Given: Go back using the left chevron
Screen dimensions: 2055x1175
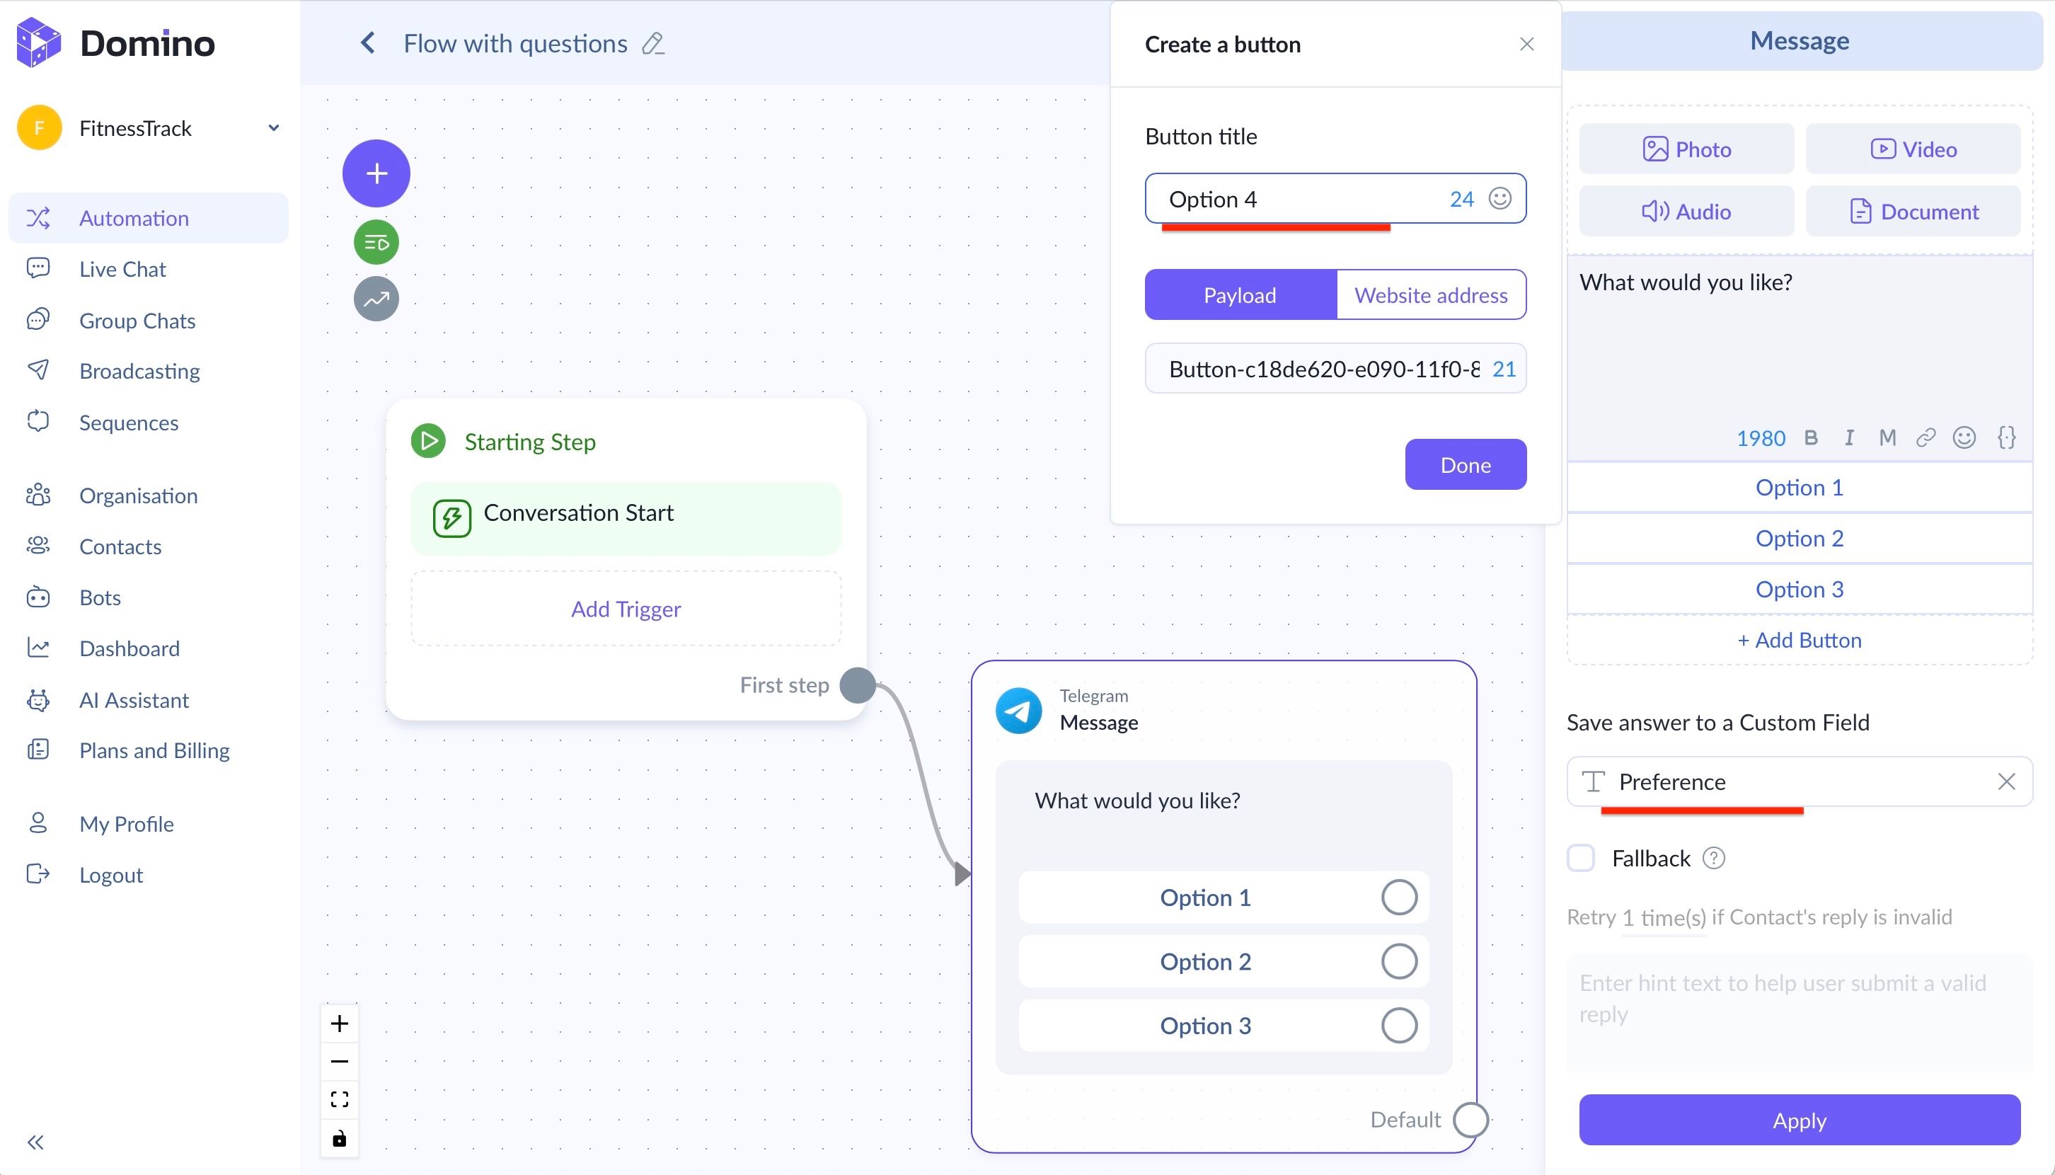Looking at the screenshot, I should (x=368, y=42).
